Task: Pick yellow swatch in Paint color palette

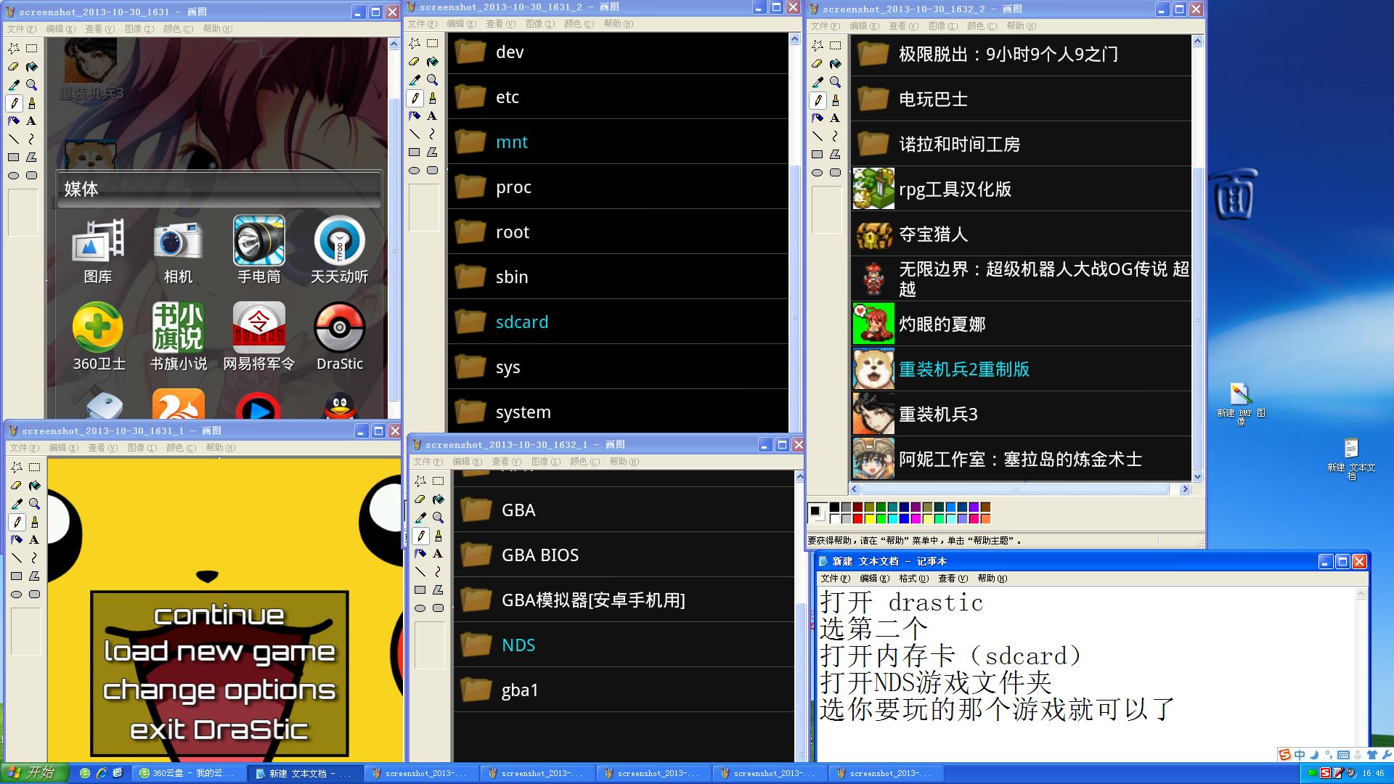Action: 870,518
